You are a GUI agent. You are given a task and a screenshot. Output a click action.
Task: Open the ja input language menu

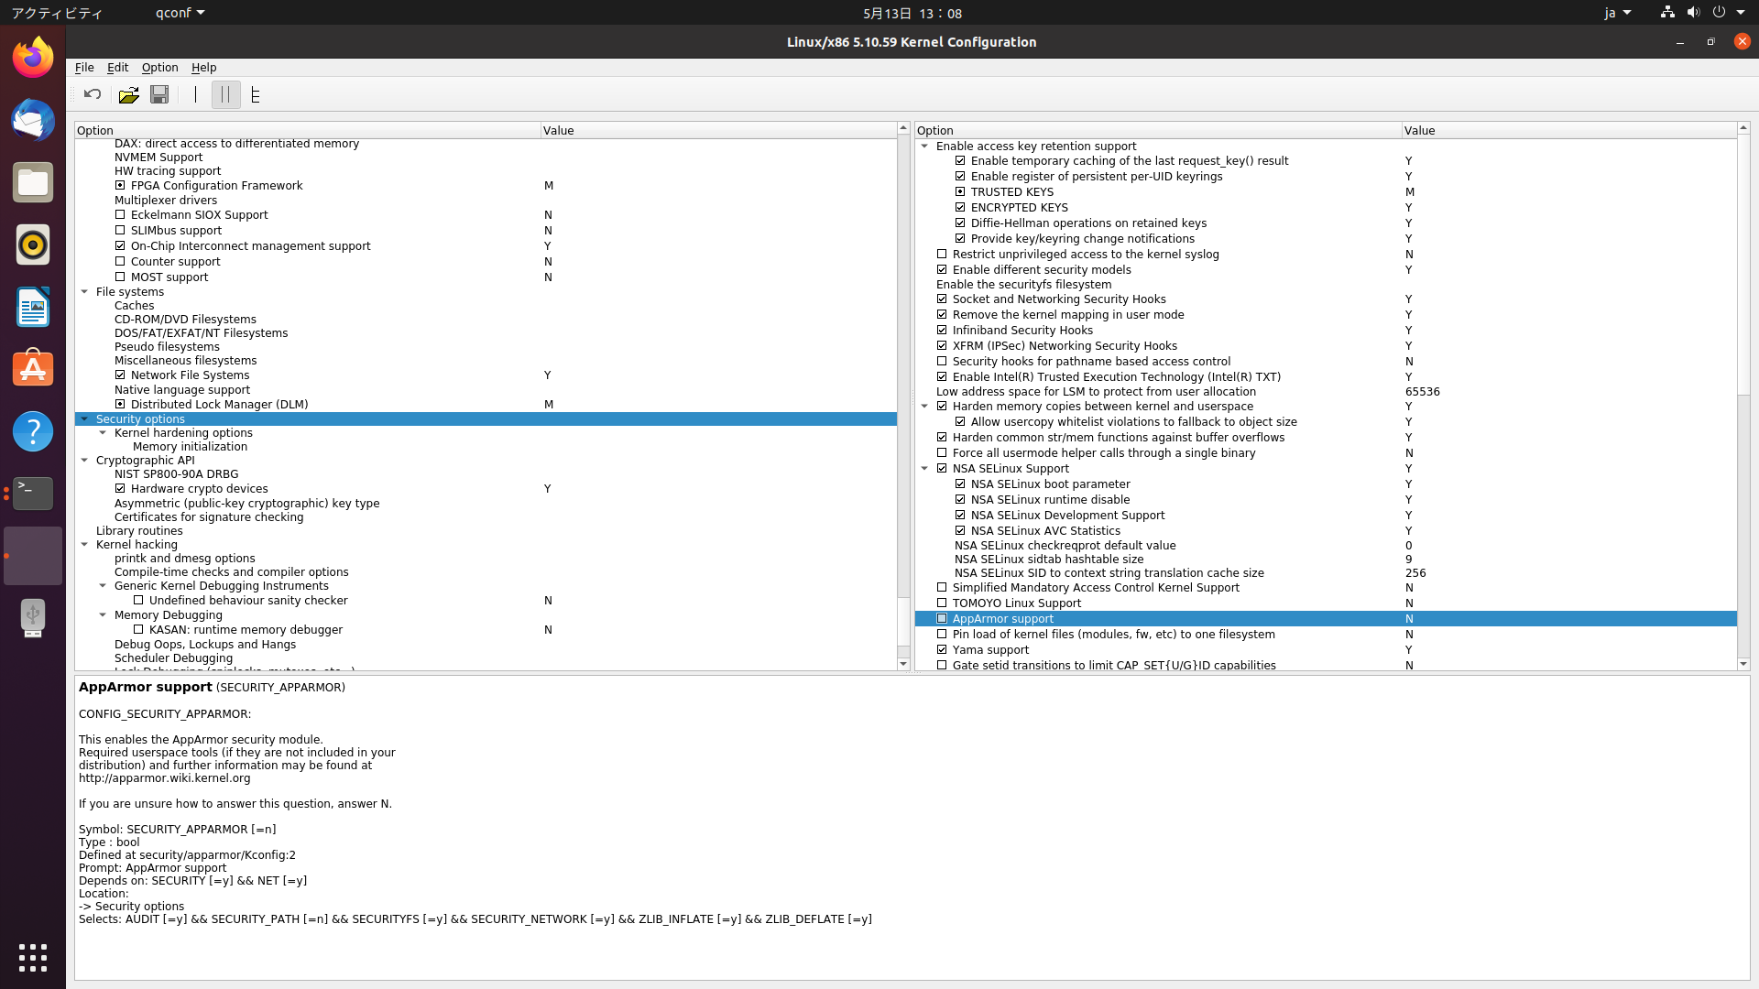pyautogui.click(x=1618, y=13)
